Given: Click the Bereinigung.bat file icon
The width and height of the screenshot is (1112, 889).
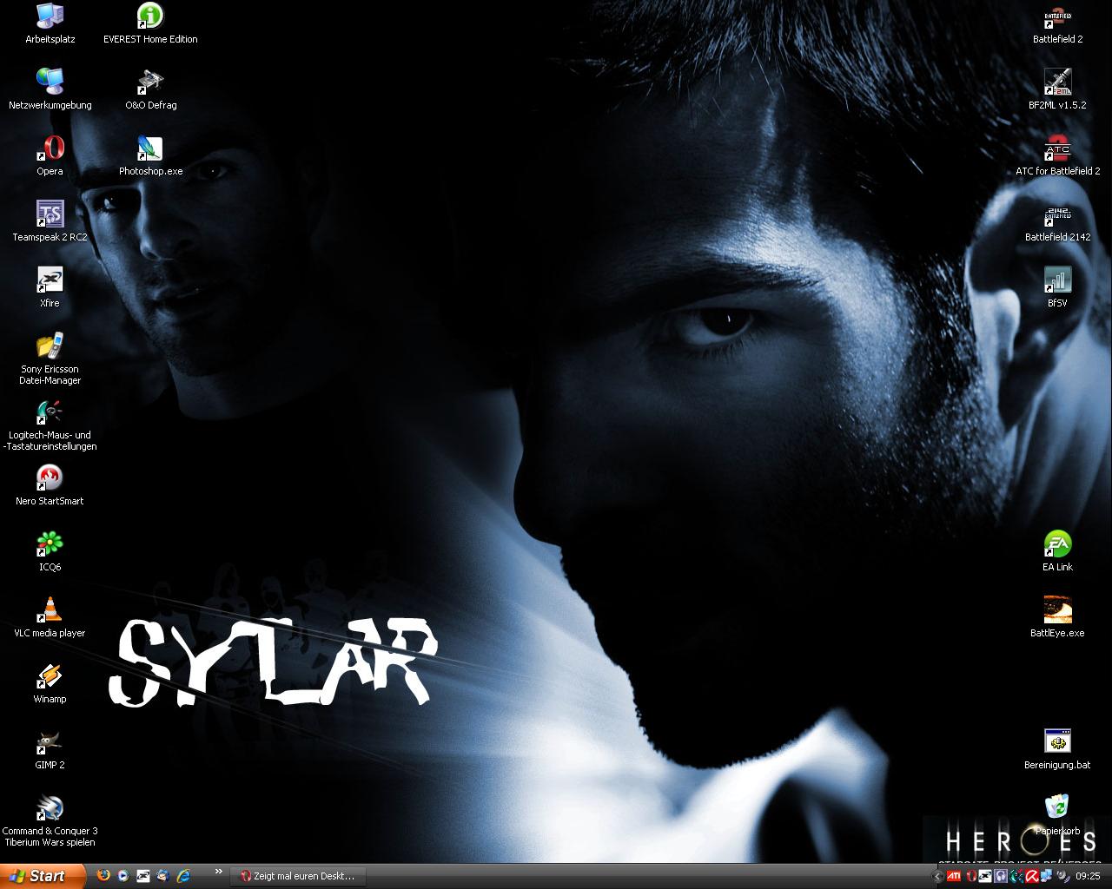Looking at the screenshot, I should pos(1057,749).
